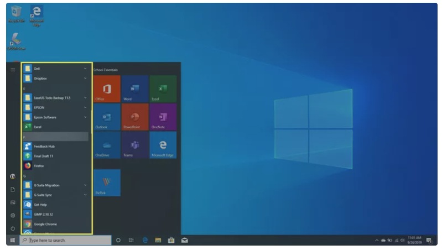This screenshot has height=250, width=442.
Task: Click the taskbar search box
Action: 65,241
